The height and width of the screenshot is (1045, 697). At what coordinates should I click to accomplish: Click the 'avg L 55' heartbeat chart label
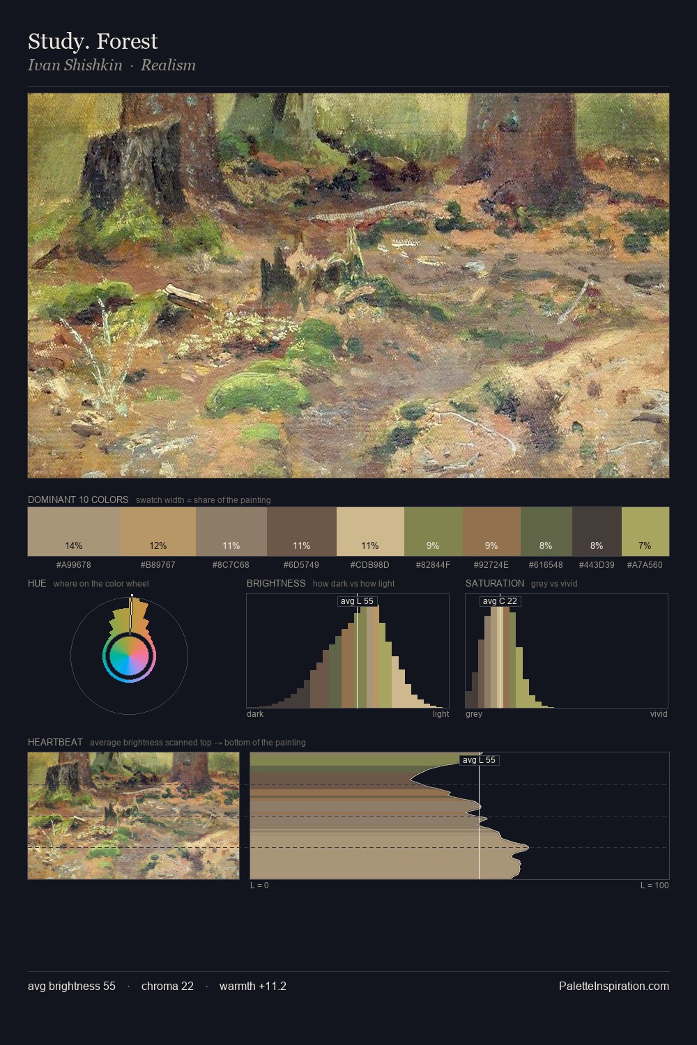[479, 760]
